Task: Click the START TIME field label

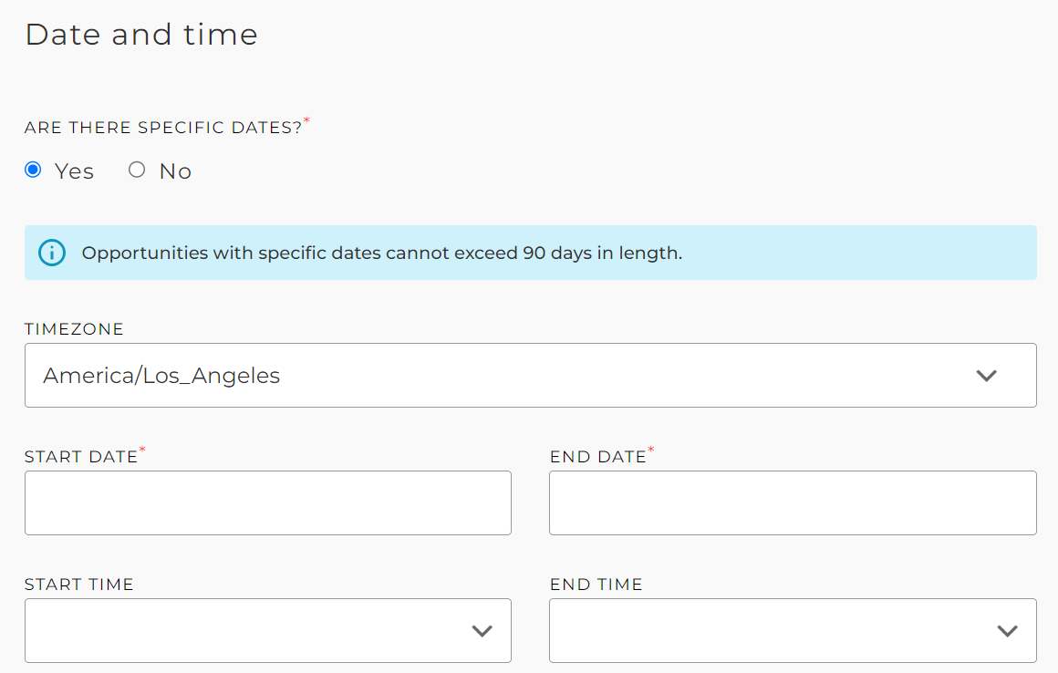Action: click(x=79, y=584)
